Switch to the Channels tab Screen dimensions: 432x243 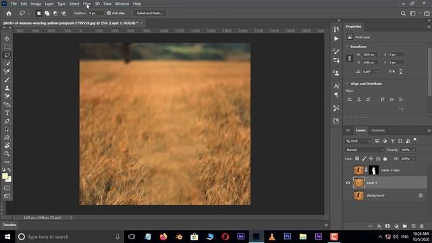point(377,130)
